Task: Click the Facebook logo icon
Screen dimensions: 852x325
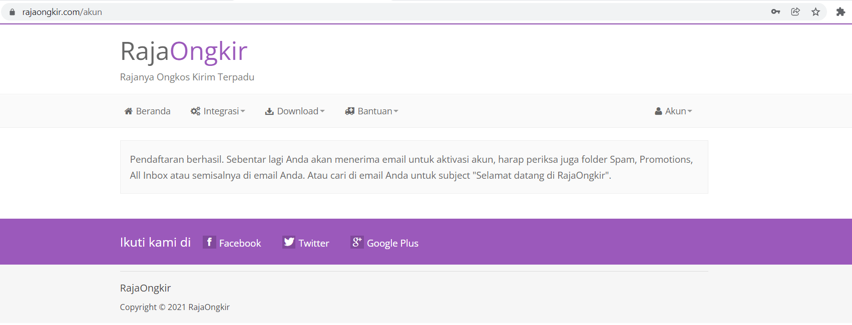Action: pos(209,242)
